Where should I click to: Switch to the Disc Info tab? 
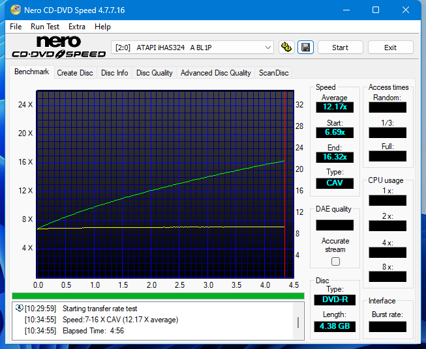click(114, 73)
